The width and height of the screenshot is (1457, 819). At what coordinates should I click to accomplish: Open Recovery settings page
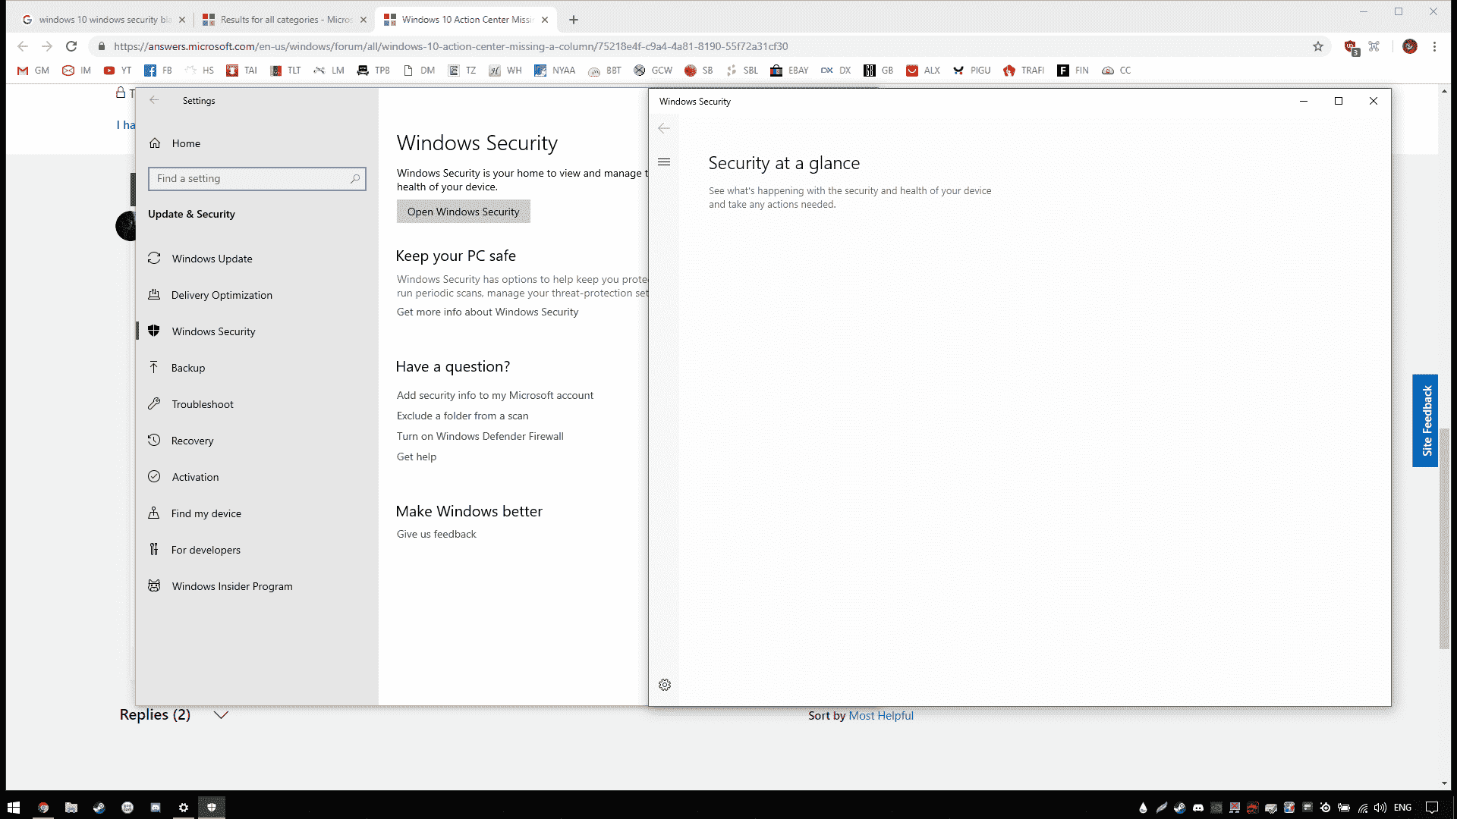256,441
